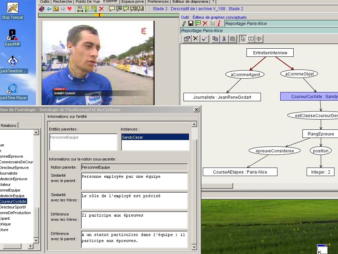Select aCommeAgent relation node
338x254 pixels.
coord(245,74)
